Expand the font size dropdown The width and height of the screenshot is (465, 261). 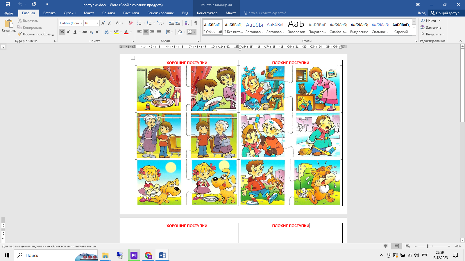pos(97,23)
